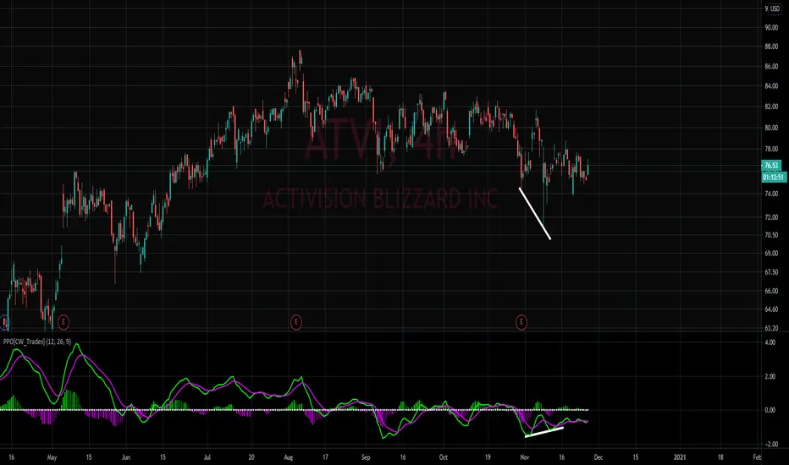
Task: Click the 67.50 price axis label
Action: 771,272
